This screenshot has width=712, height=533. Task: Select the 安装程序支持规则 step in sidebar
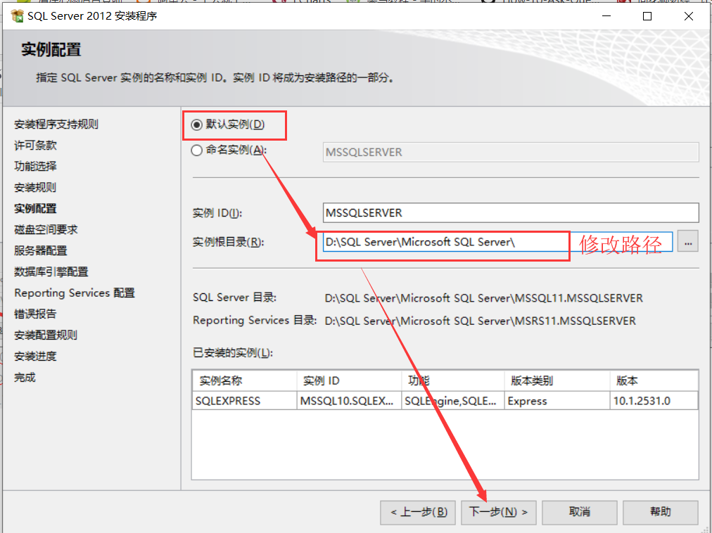pyautogui.click(x=56, y=124)
